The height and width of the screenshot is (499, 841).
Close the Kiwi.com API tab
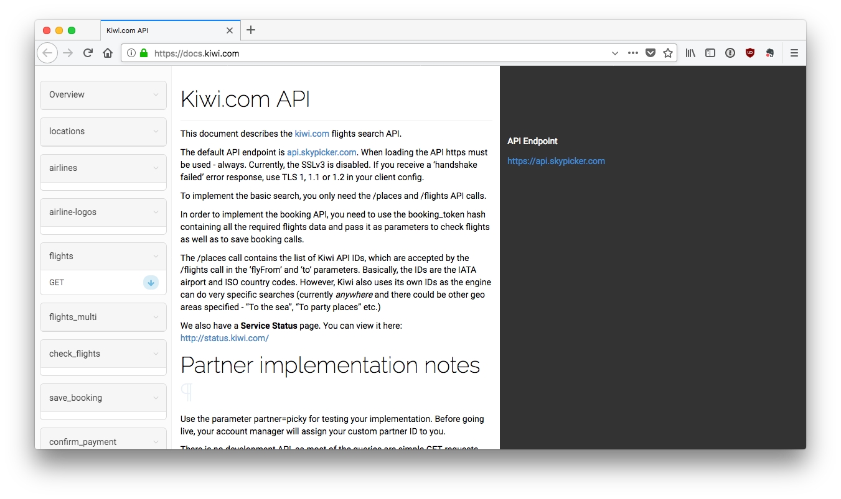tap(230, 30)
